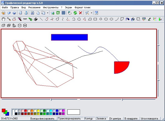Open the Экран menu
This screenshot has width=165, height=121.
(x=68, y=7)
